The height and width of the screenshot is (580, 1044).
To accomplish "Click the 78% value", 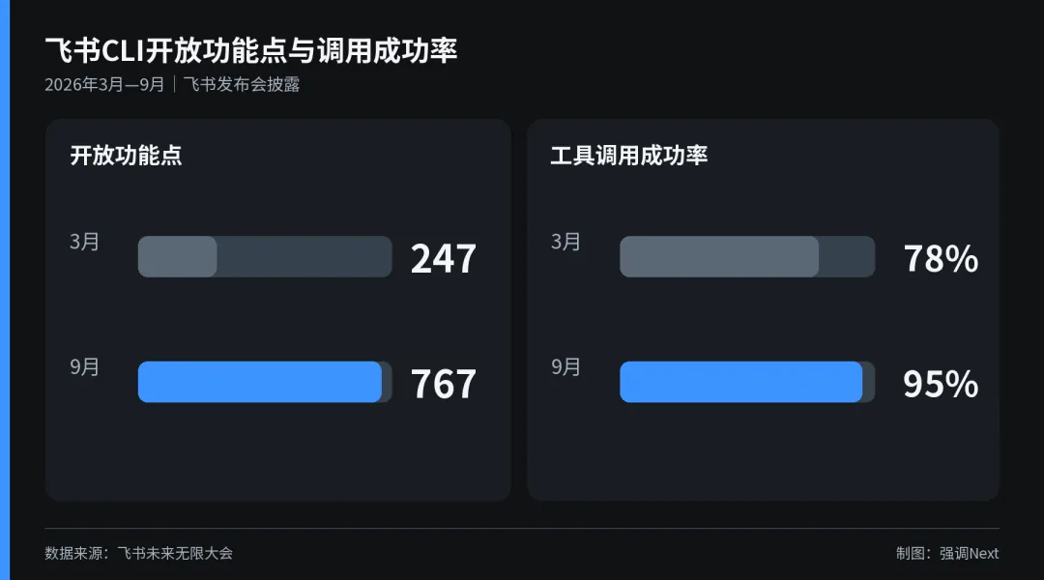I will [x=941, y=258].
